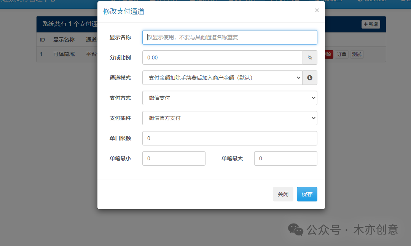Click the info icon beside 通道模式 dropdown

(x=310, y=78)
